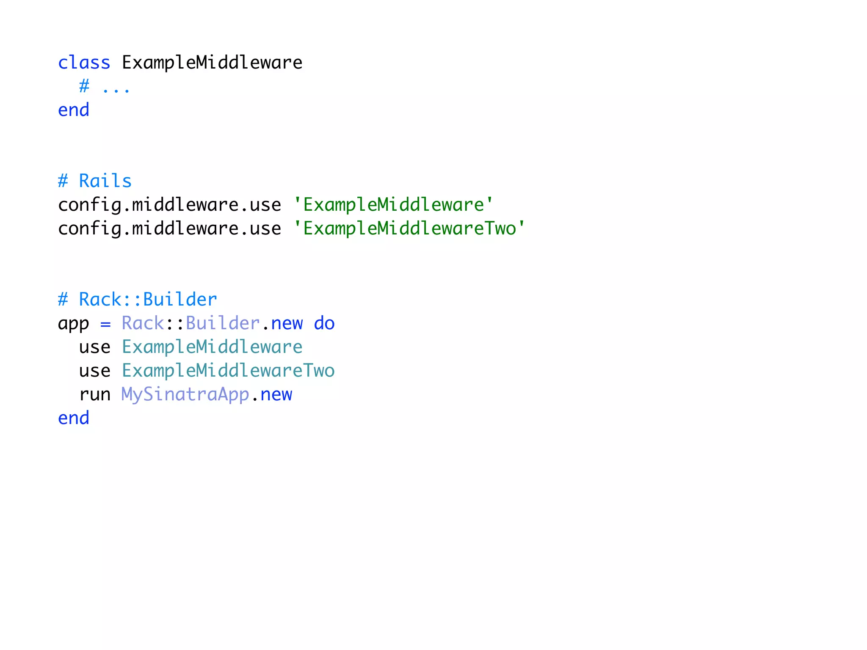This screenshot has height=650, width=867.
Task: Click the 'run' keyword
Action: 95,395
